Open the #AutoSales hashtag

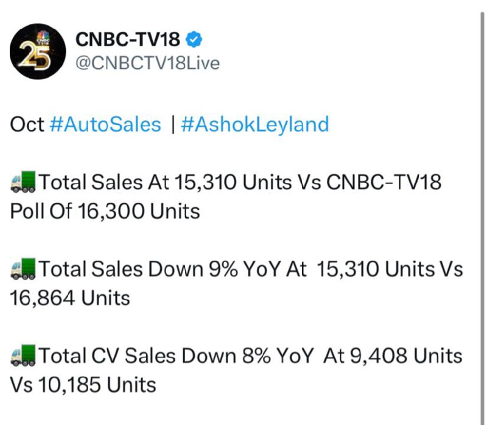coord(105,124)
